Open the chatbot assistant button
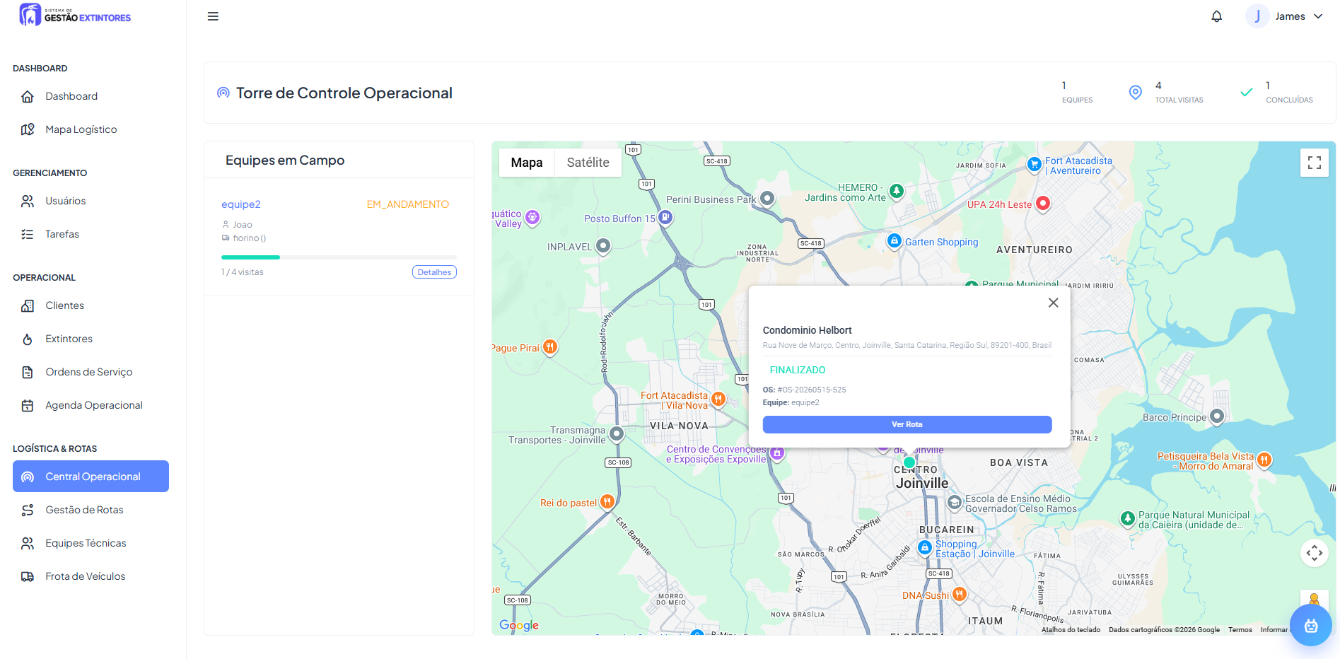This screenshot has height=659, width=1340. click(x=1310, y=625)
